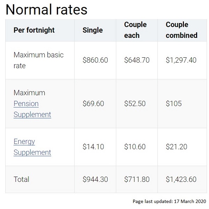This screenshot has height=209, width=209.
Task: Select the Per fortnight column header
Action: [34, 30]
